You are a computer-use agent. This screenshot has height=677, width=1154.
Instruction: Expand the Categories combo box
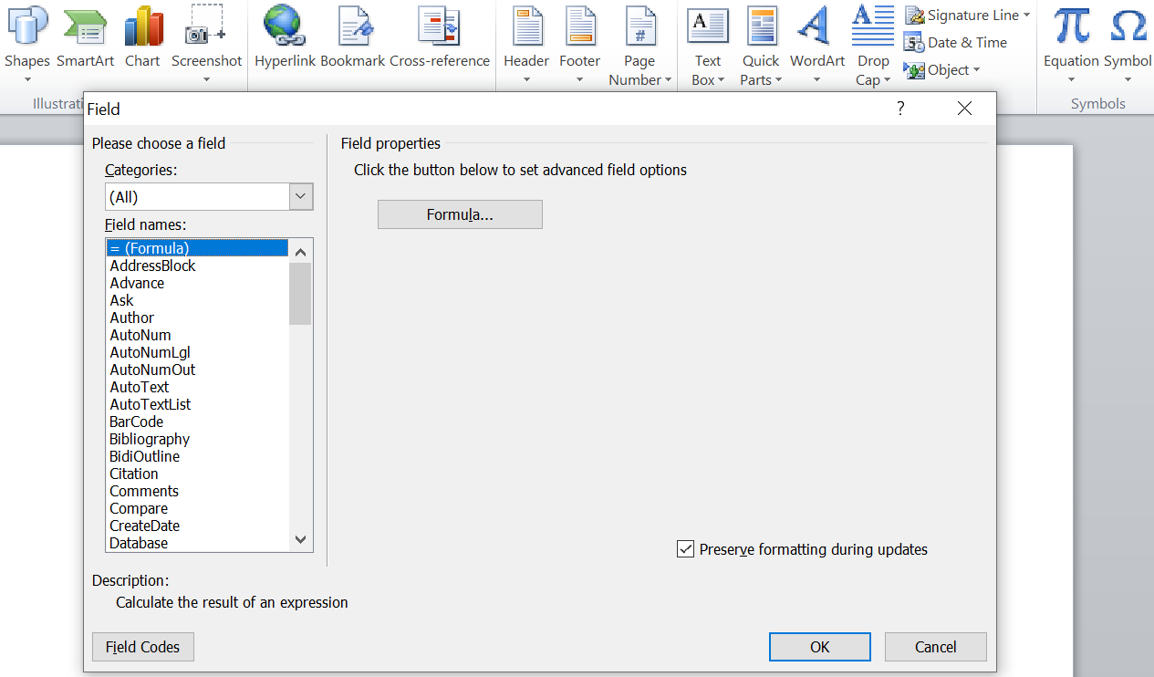click(301, 196)
